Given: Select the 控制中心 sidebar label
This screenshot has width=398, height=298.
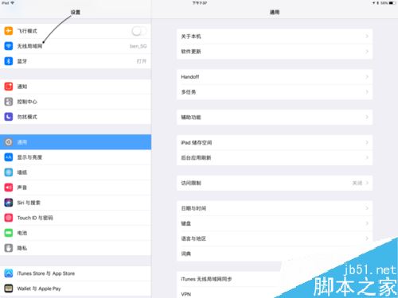Looking at the screenshot, I should click(27, 102).
